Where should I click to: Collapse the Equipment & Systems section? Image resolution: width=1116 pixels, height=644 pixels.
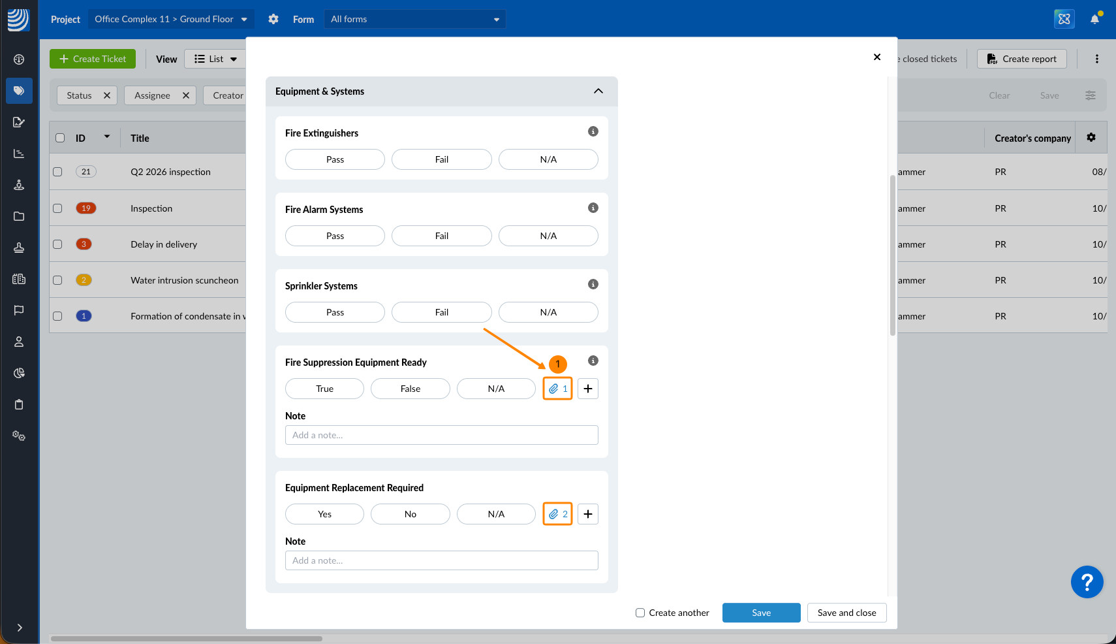pos(598,91)
